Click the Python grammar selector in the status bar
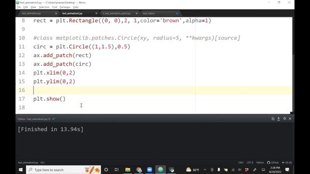 260,162
